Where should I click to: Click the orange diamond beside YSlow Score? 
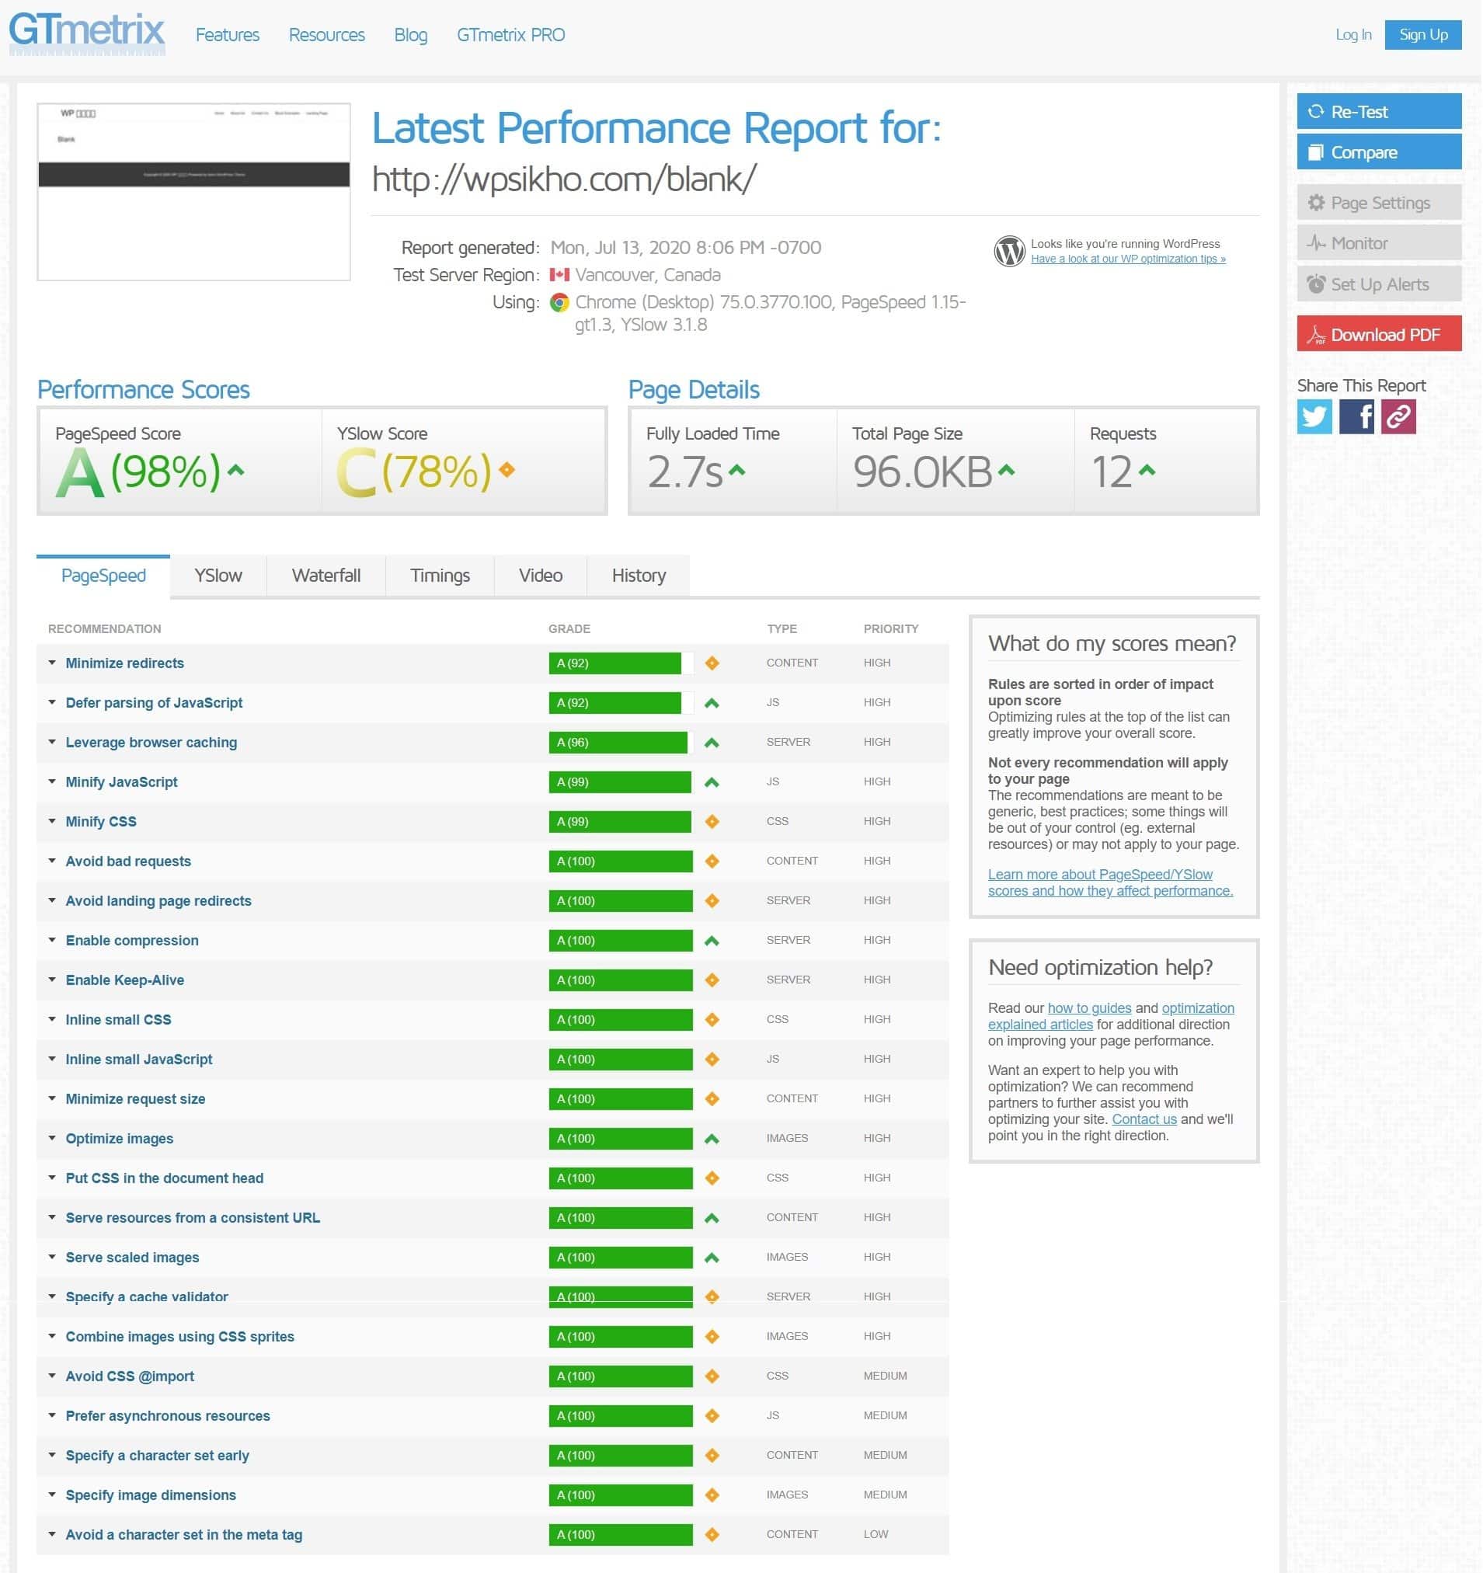click(507, 470)
